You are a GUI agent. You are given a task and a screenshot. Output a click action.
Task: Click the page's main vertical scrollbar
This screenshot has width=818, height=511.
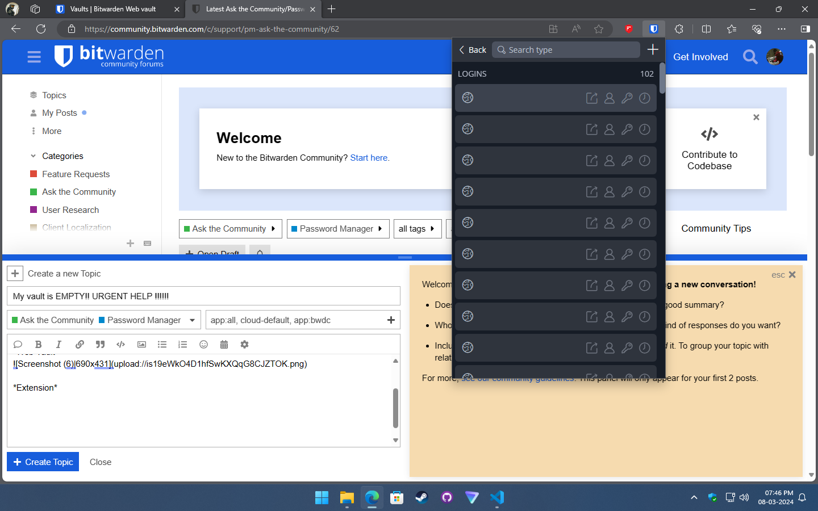[x=811, y=104]
